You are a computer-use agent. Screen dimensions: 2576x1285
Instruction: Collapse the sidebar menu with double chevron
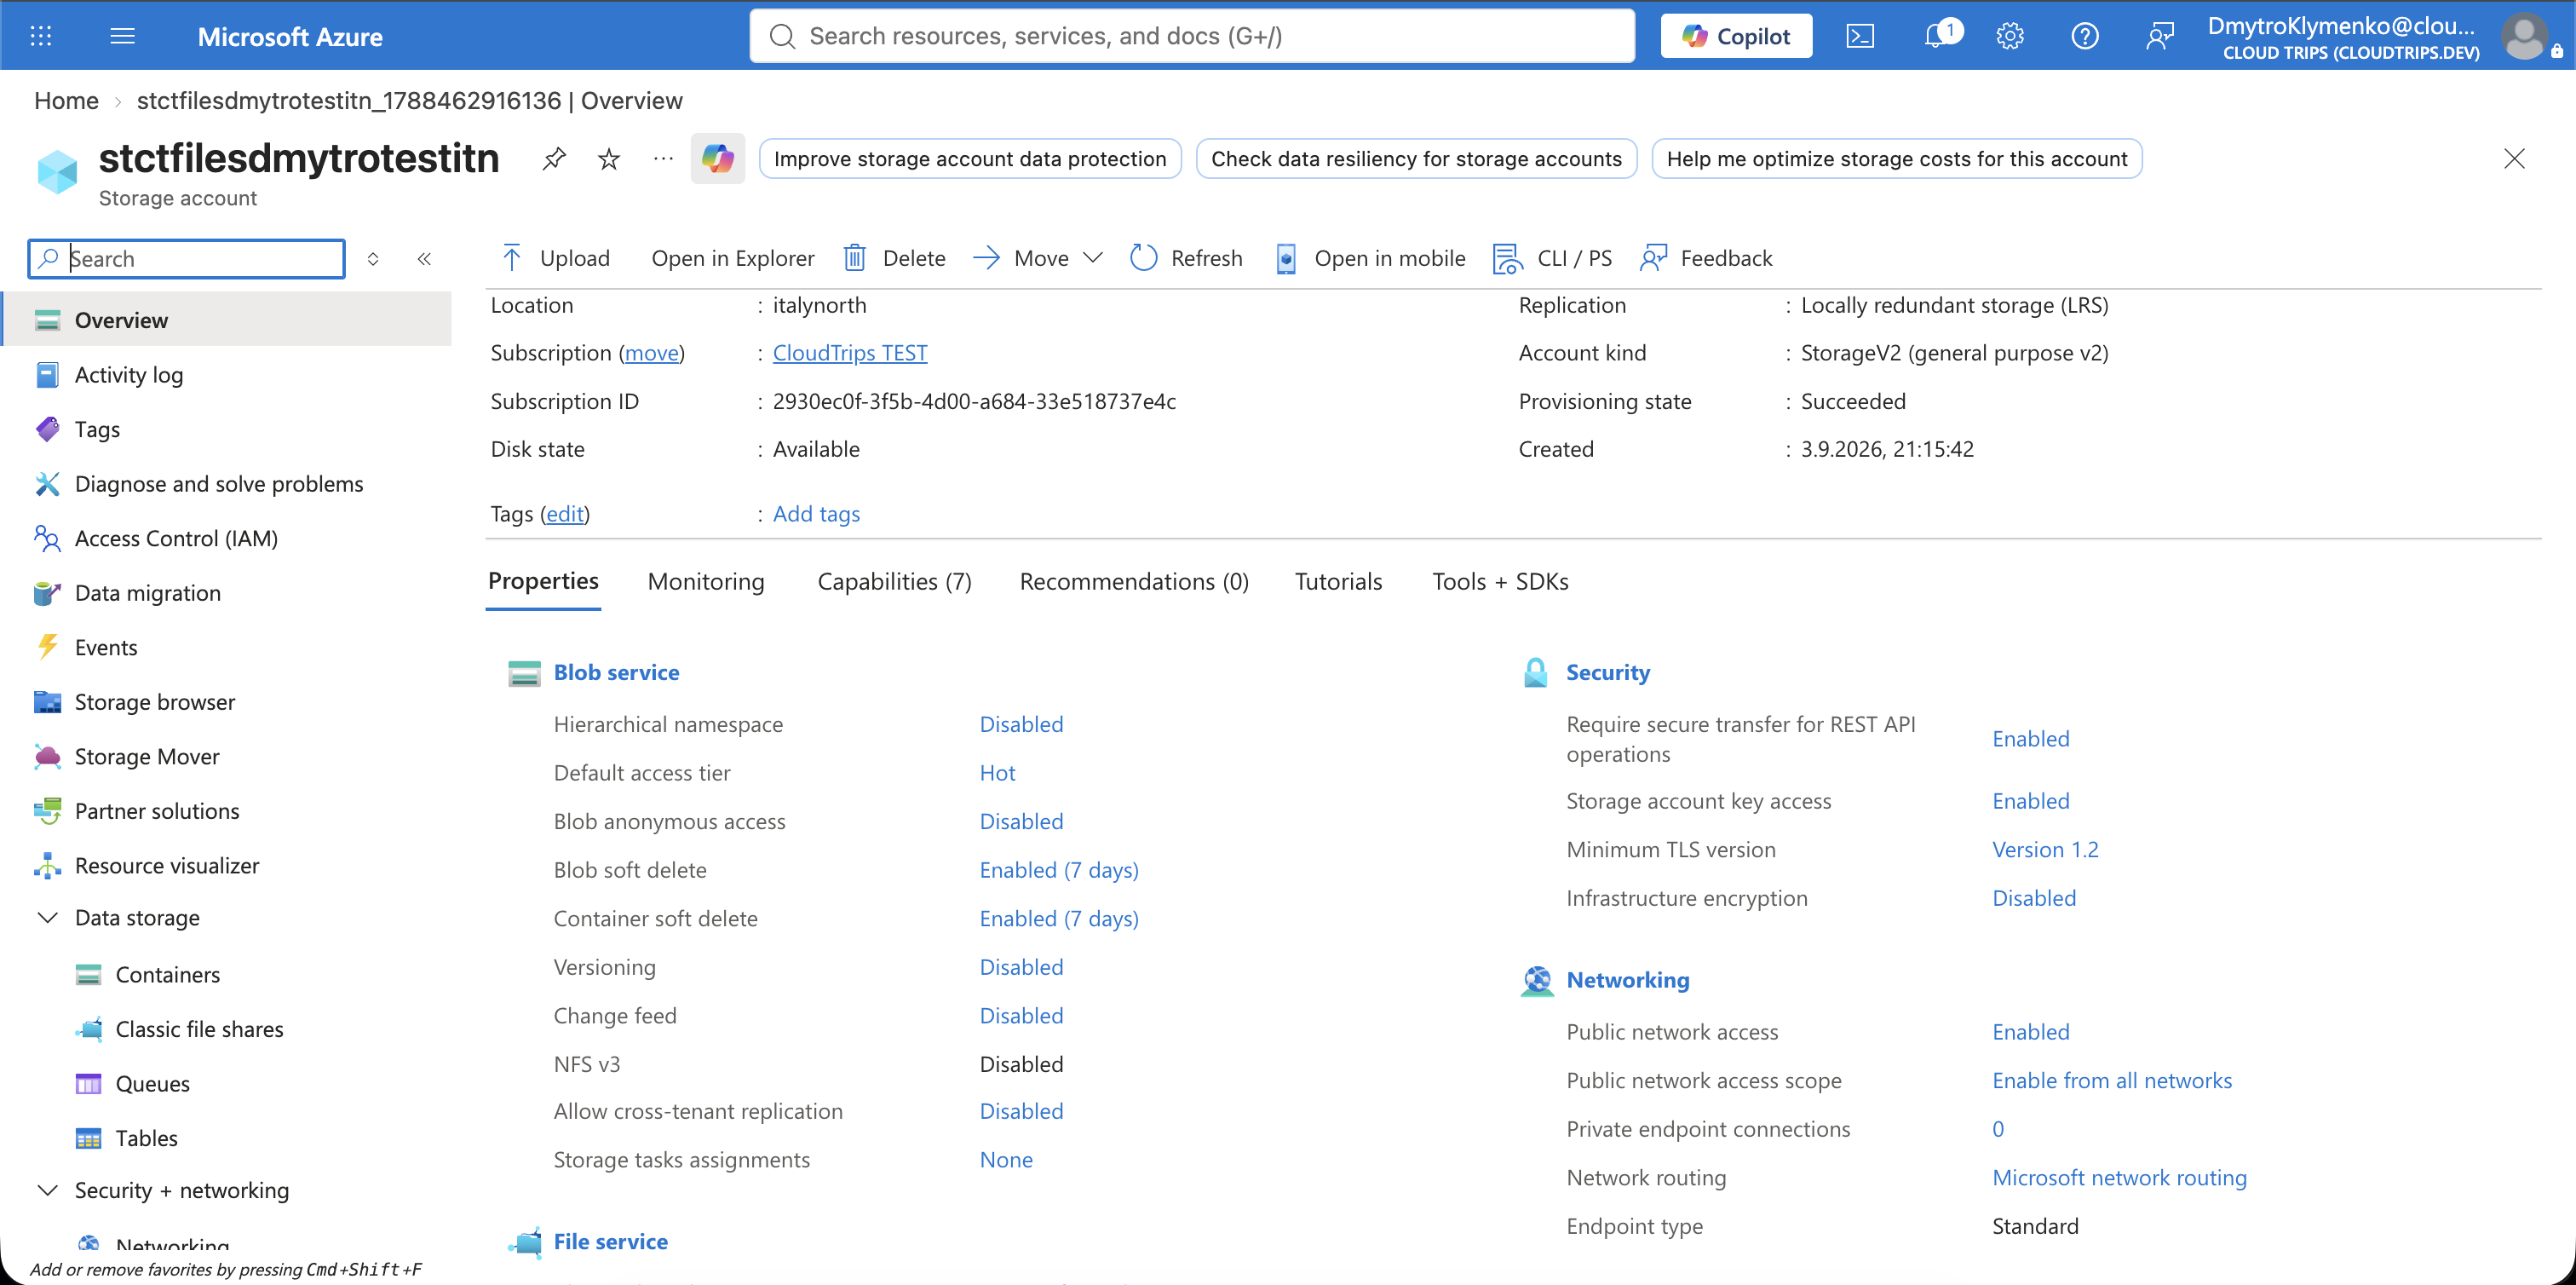tap(424, 259)
